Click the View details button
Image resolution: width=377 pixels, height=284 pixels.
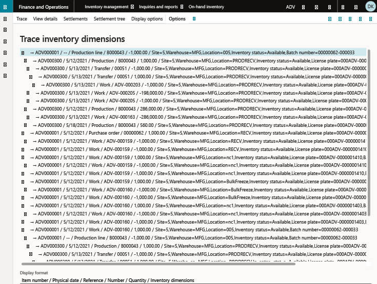pyautogui.click(x=45, y=19)
